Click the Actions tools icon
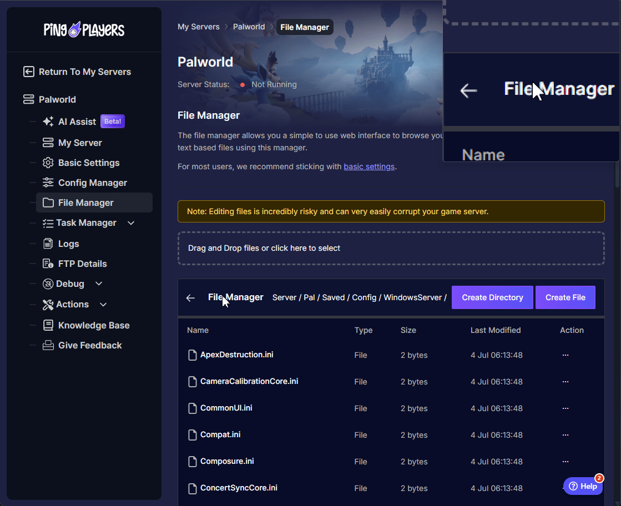 pos(48,305)
